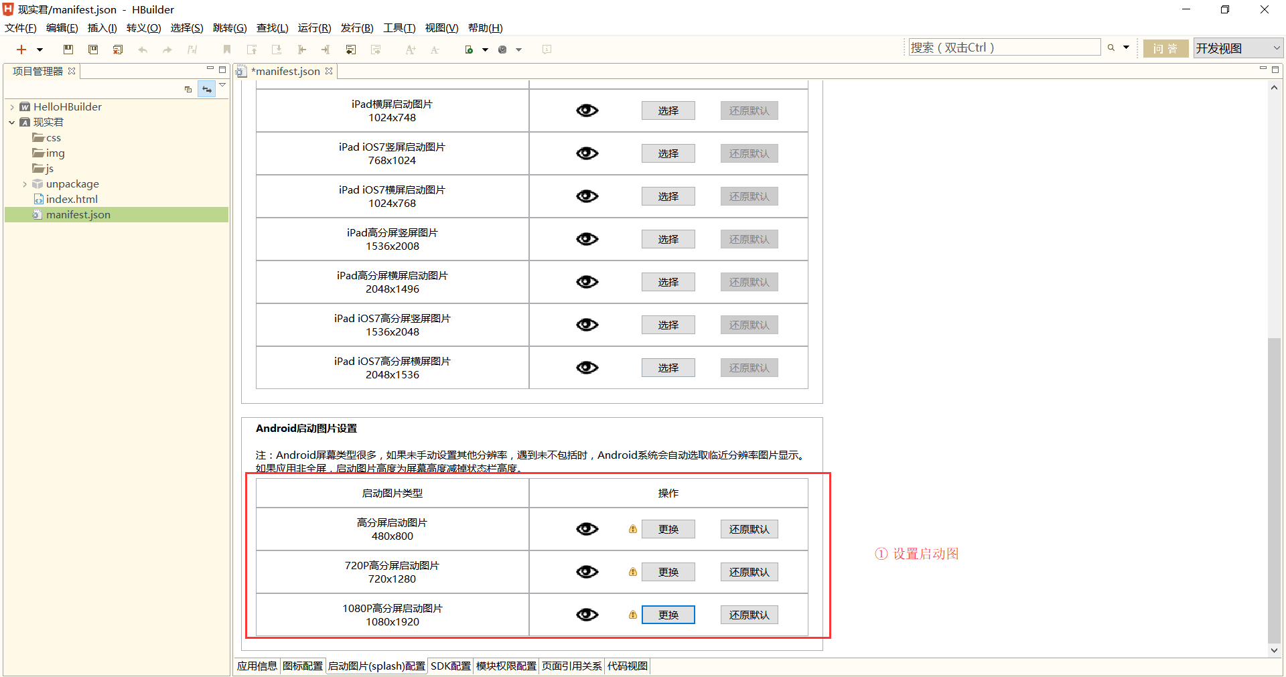Click 更换 for 1080x1920 launch image

[x=668, y=615]
